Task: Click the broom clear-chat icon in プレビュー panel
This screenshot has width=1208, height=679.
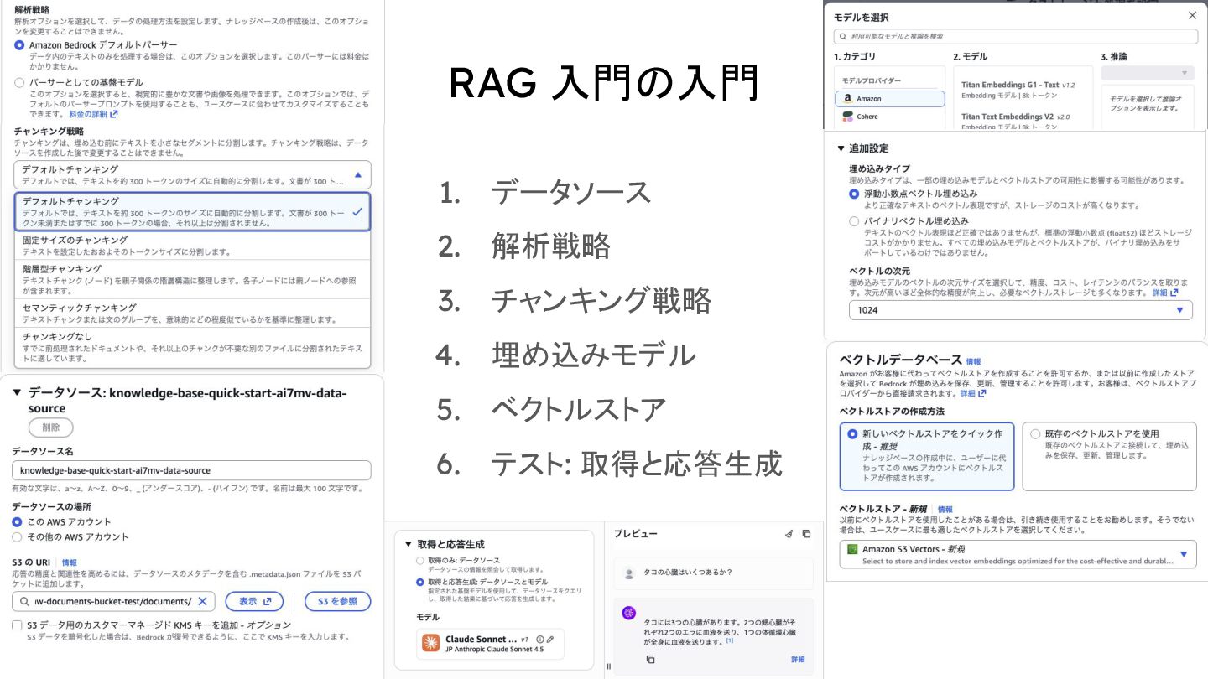Action: [x=789, y=534]
